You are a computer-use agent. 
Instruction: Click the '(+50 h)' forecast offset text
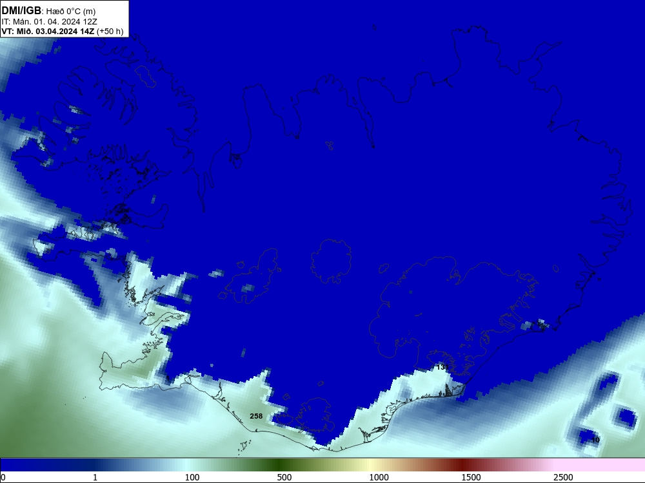110,31
